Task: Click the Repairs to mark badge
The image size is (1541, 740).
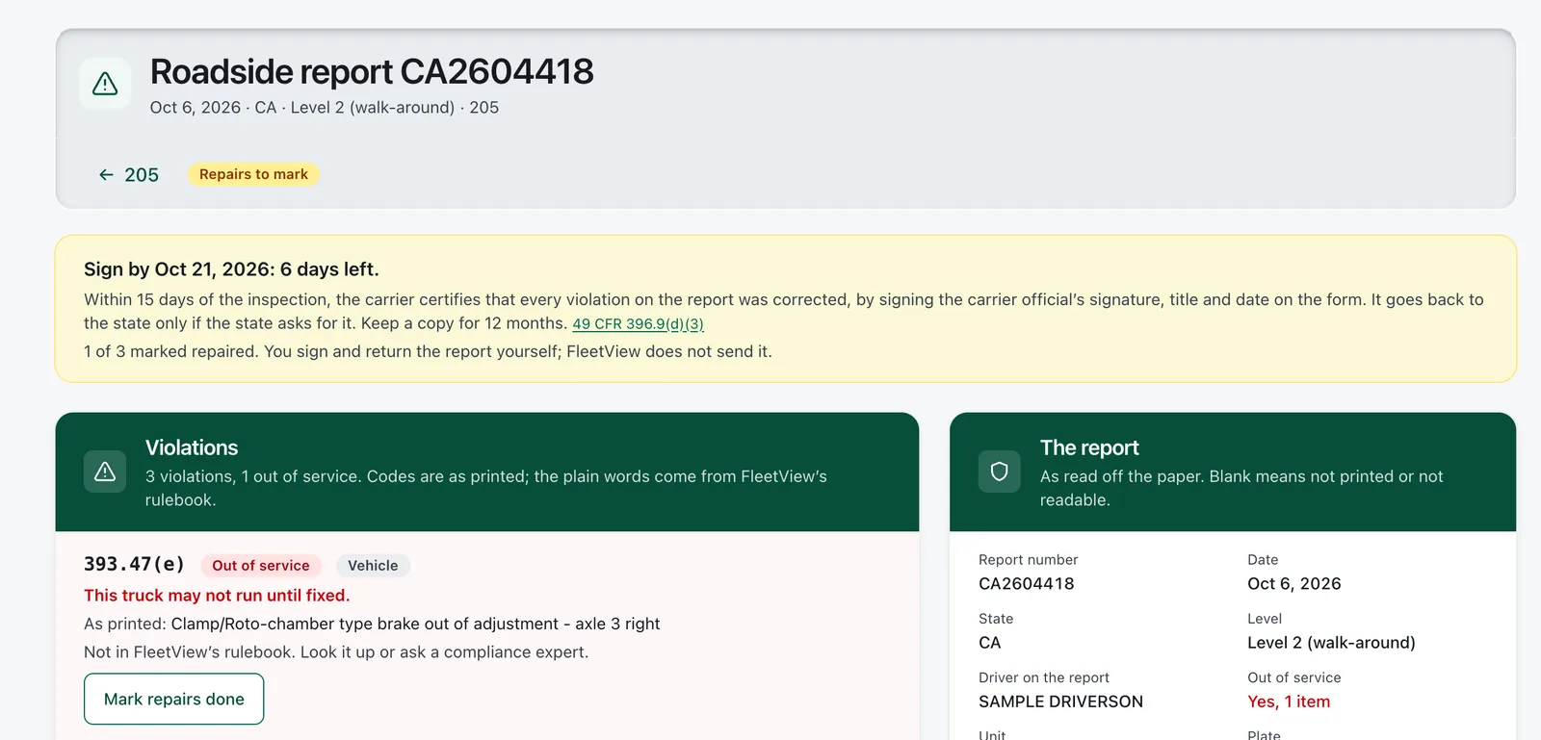Action: tap(253, 174)
